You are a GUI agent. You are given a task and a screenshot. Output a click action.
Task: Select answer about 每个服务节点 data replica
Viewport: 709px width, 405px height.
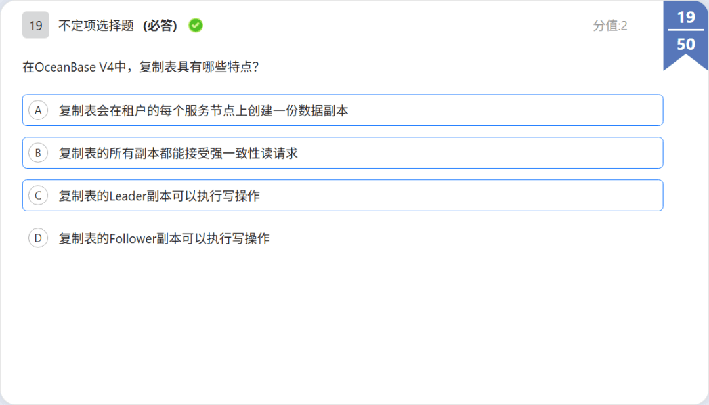pyautogui.click(x=204, y=111)
